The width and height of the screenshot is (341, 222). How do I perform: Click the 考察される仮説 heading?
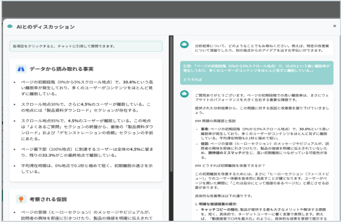[48, 199]
